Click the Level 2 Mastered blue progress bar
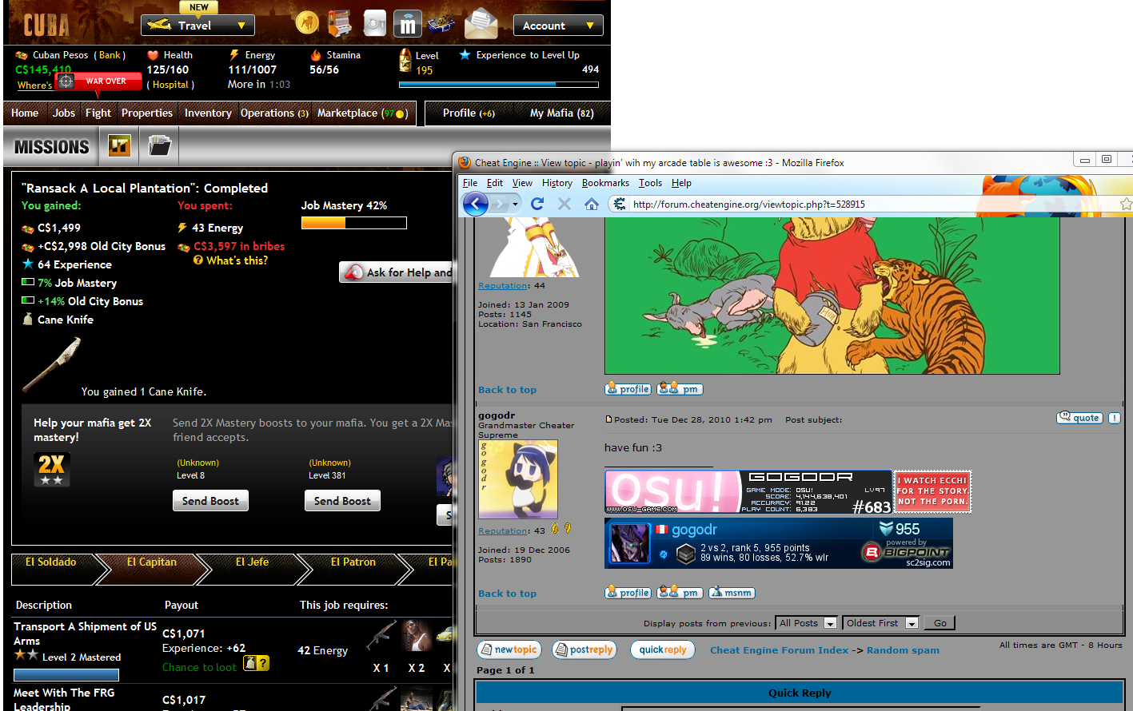1133x711 pixels. point(66,675)
